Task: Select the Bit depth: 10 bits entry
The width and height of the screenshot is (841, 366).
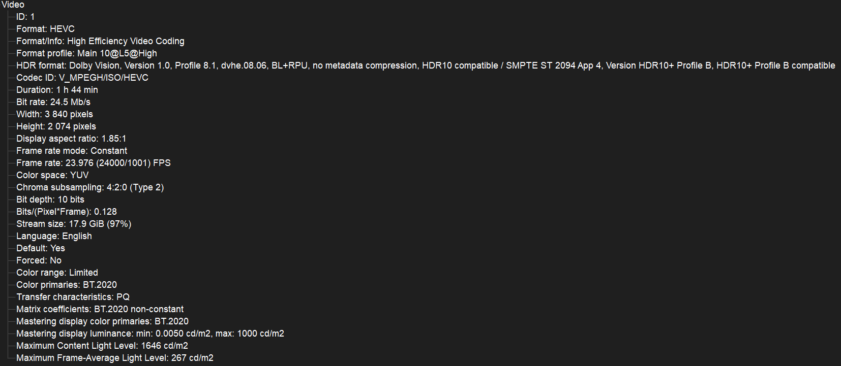Action: click(x=50, y=199)
